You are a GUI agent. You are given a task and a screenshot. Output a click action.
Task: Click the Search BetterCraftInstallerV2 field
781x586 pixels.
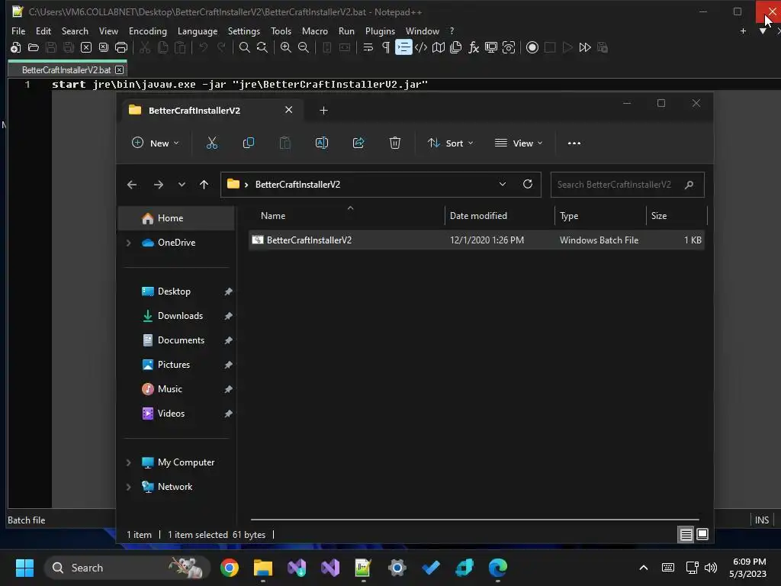[x=627, y=185]
